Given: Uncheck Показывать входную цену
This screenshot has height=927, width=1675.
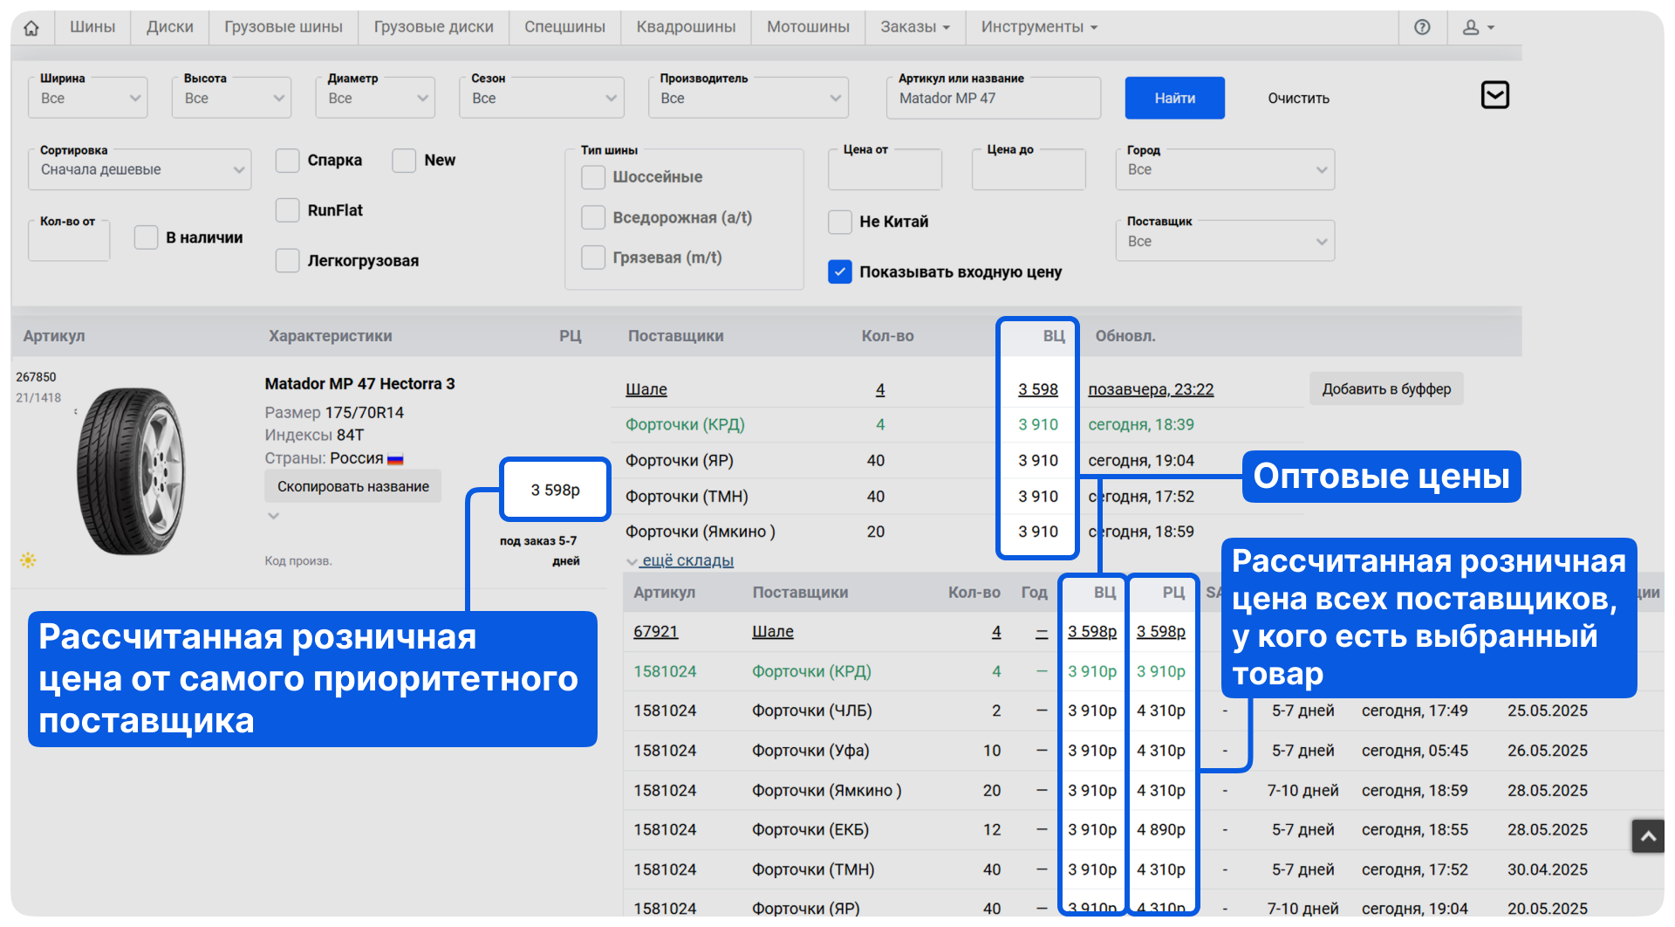Looking at the screenshot, I should [x=840, y=272].
